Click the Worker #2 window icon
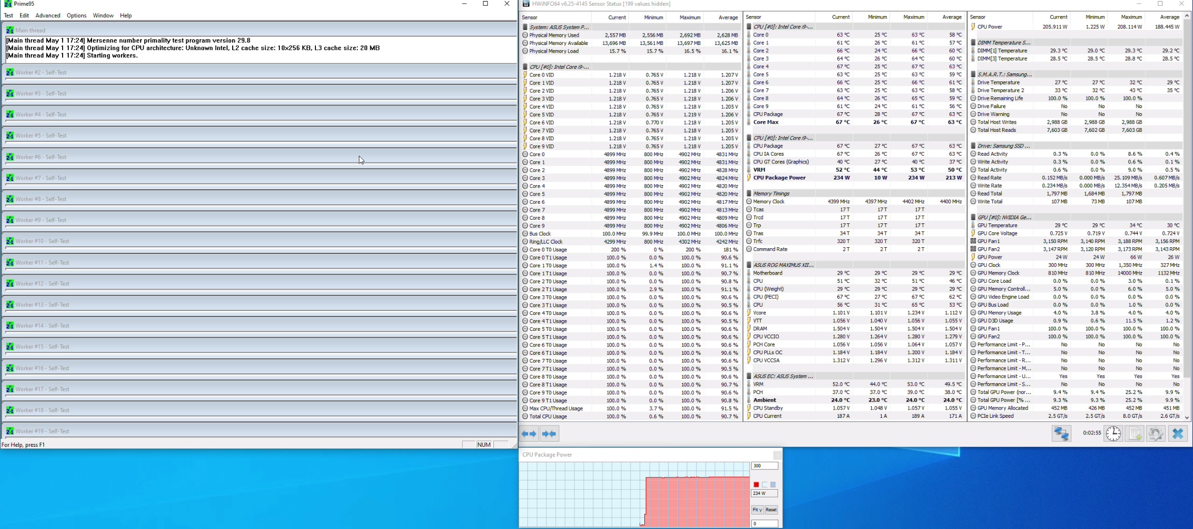Image resolution: width=1193 pixels, height=529 pixels. pos(10,72)
